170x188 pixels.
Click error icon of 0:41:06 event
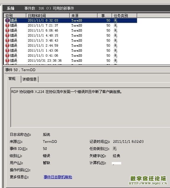click(x=7, y=55)
